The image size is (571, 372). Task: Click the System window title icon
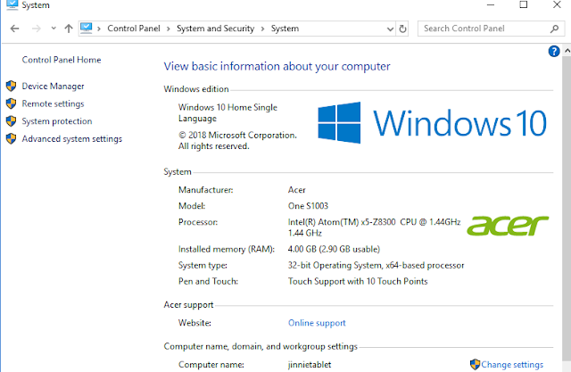pyautogui.click(x=12, y=4)
